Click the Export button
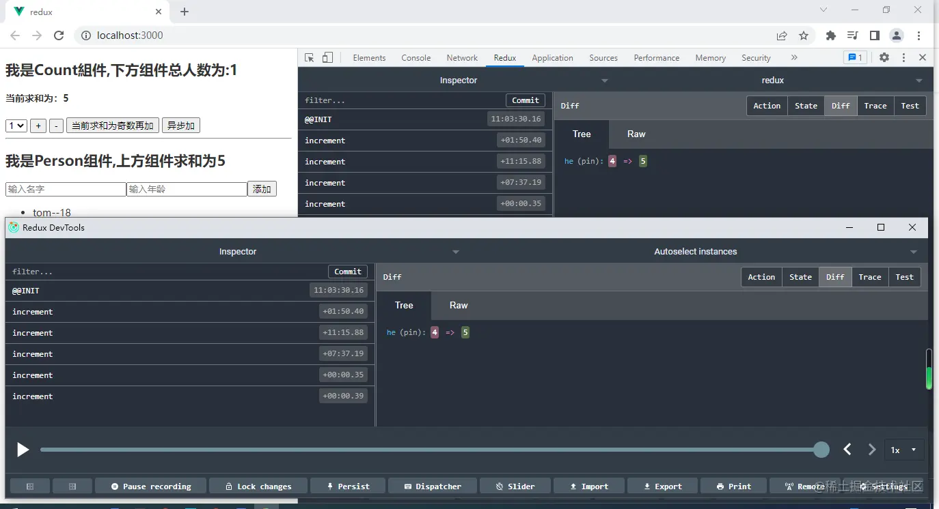Screen dimensions: 939x509 pyautogui.click(x=663, y=486)
